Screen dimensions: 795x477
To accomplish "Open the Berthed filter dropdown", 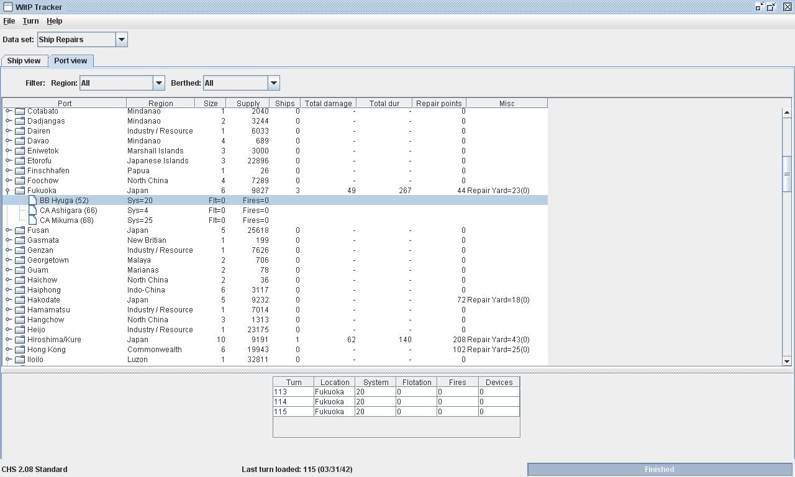I will pyautogui.click(x=274, y=83).
